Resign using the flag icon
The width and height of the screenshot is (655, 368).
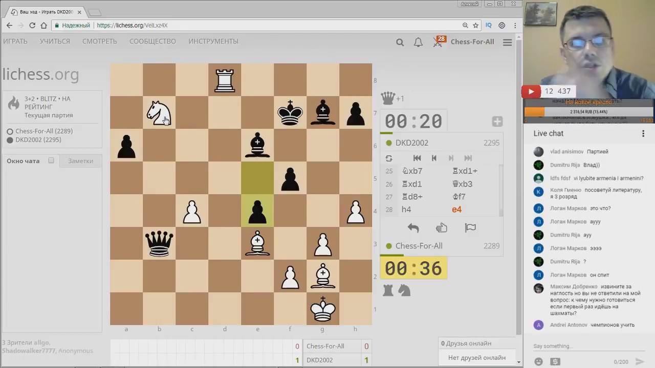(470, 228)
